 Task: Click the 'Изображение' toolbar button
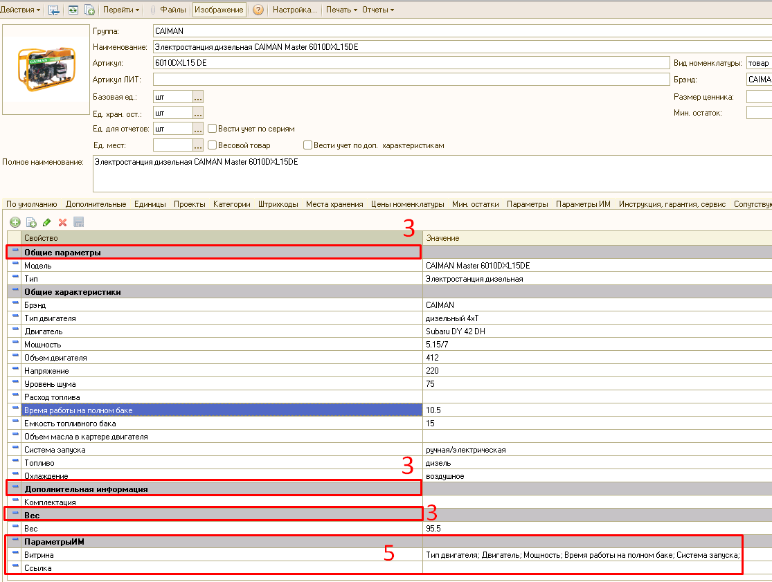[x=219, y=10]
